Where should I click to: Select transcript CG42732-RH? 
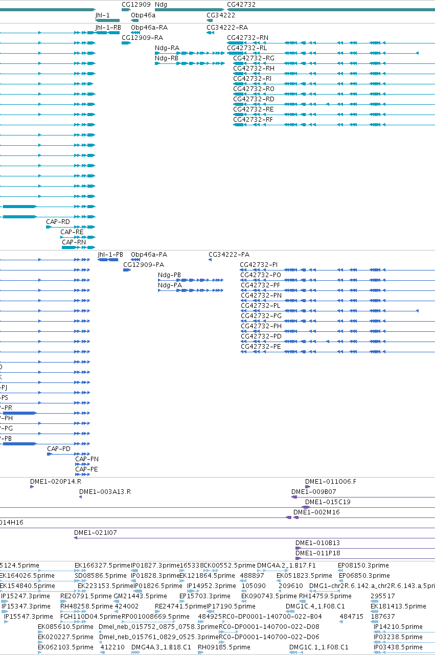pos(254,69)
